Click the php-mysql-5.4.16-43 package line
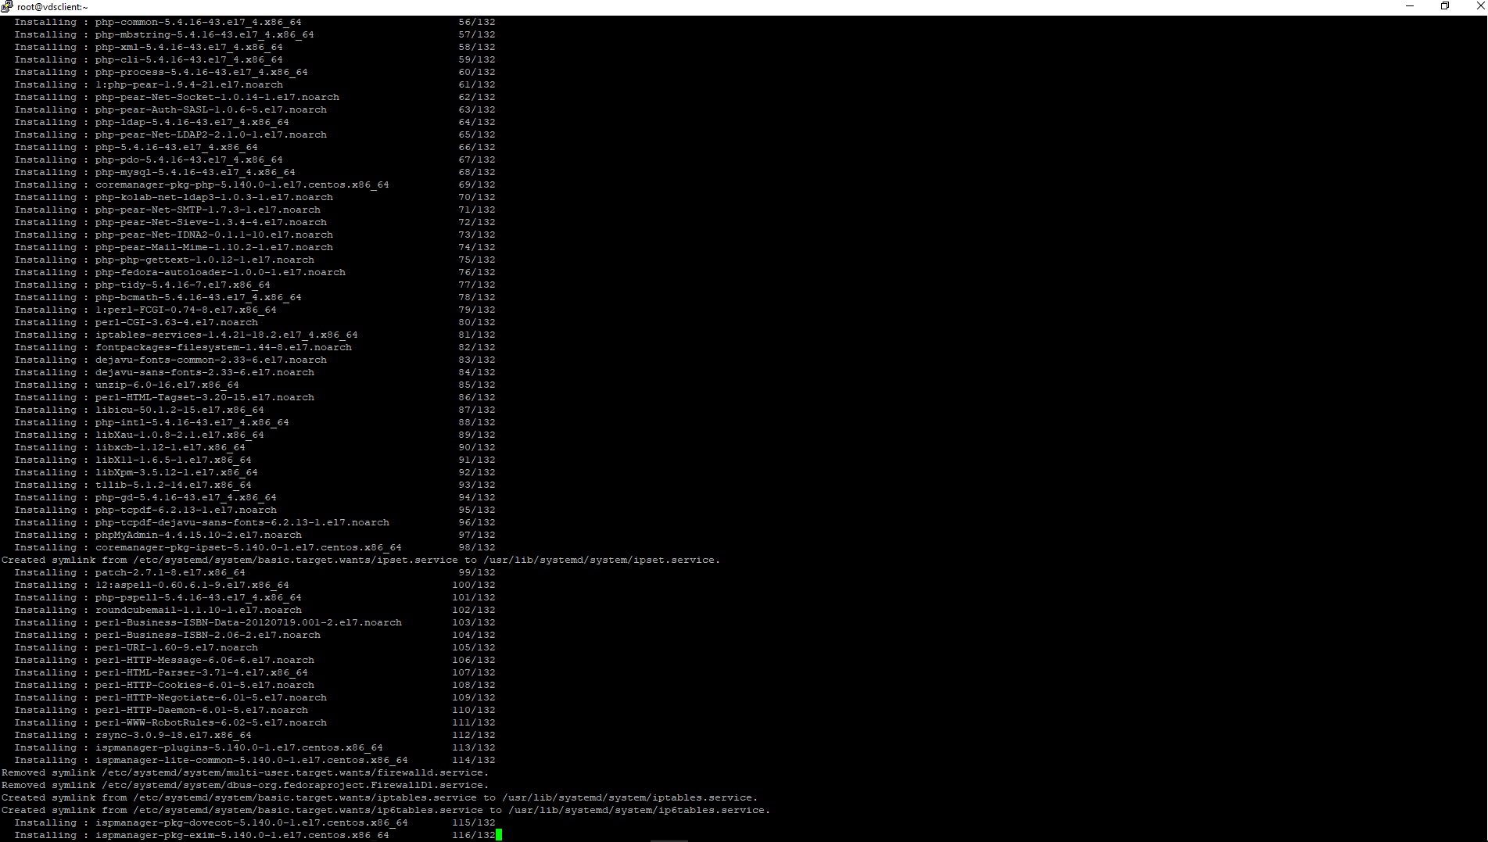This screenshot has height=842, width=1488. pyautogui.click(x=255, y=172)
